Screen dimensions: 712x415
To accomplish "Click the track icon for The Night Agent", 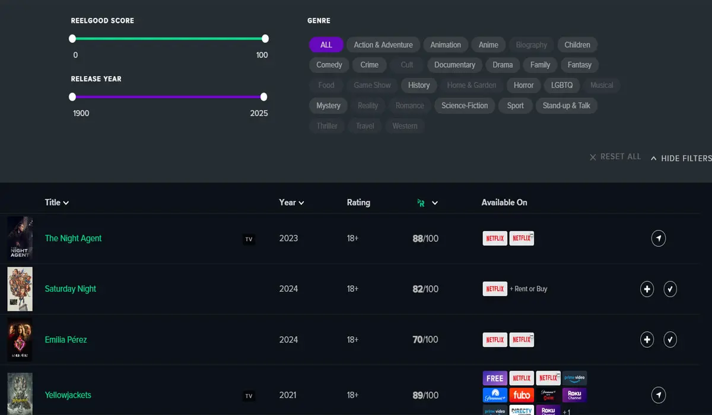I will [658, 238].
